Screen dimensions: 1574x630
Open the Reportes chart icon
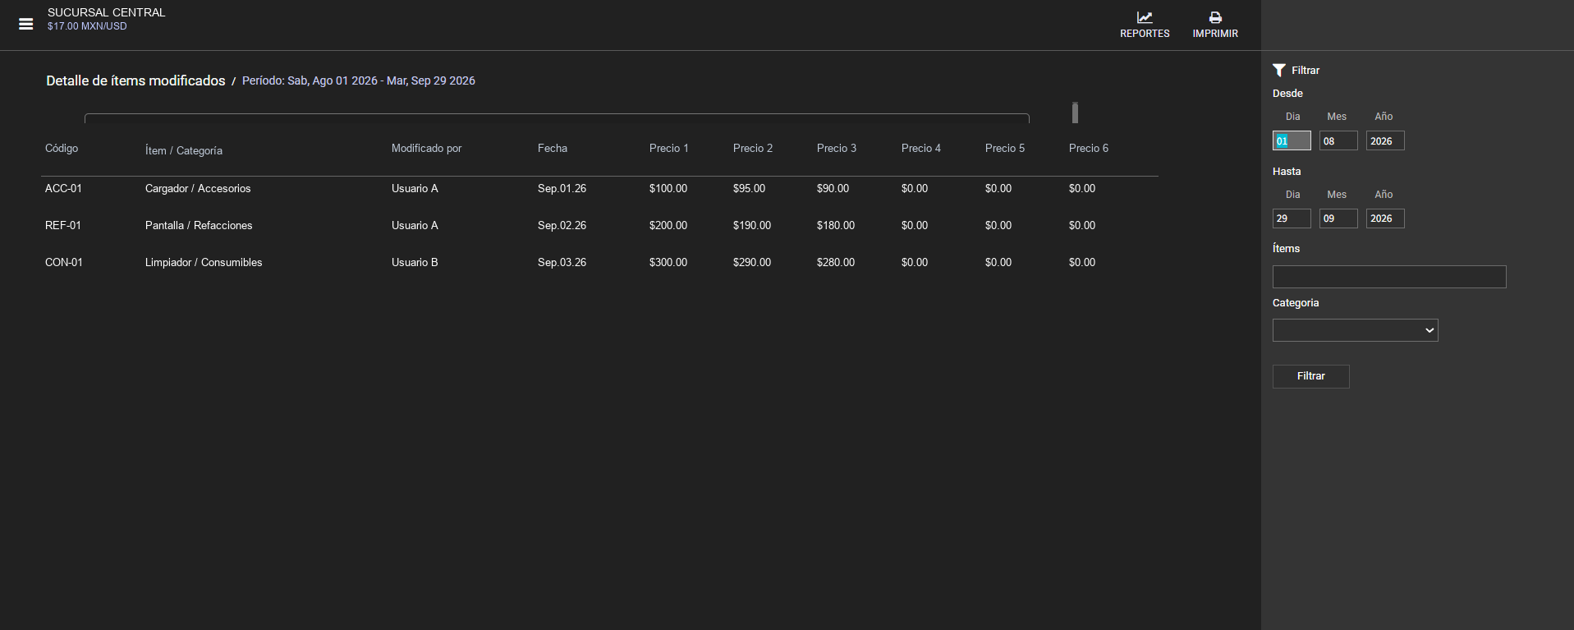click(1145, 17)
